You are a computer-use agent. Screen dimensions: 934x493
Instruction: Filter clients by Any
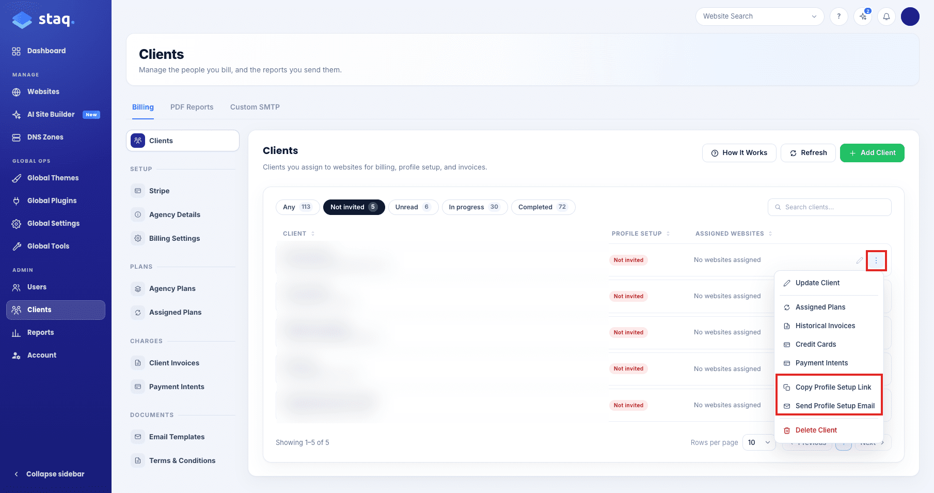(x=298, y=207)
